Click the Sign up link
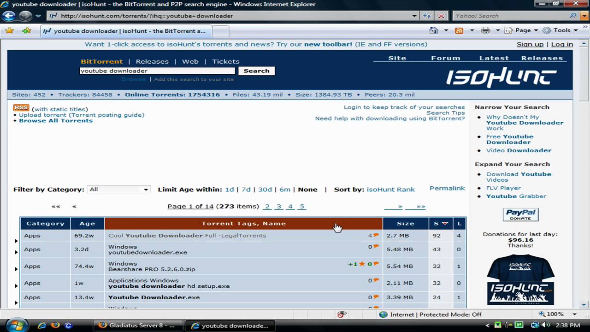Image resolution: width=590 pixels, height=332 pixels. tap(530, 44)
